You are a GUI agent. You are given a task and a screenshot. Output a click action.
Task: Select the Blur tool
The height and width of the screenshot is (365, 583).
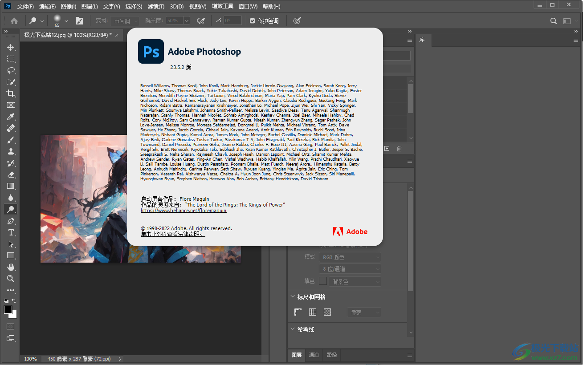[x=11, y=198]
